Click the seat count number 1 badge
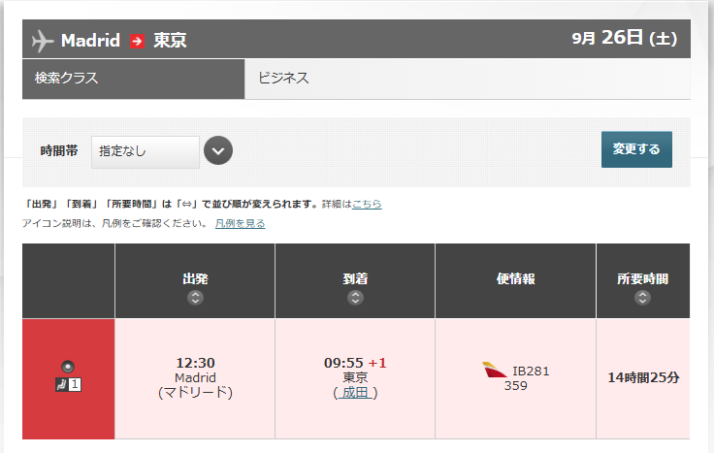Viewport: 714px width, 453px height. (x=75, y=384)
